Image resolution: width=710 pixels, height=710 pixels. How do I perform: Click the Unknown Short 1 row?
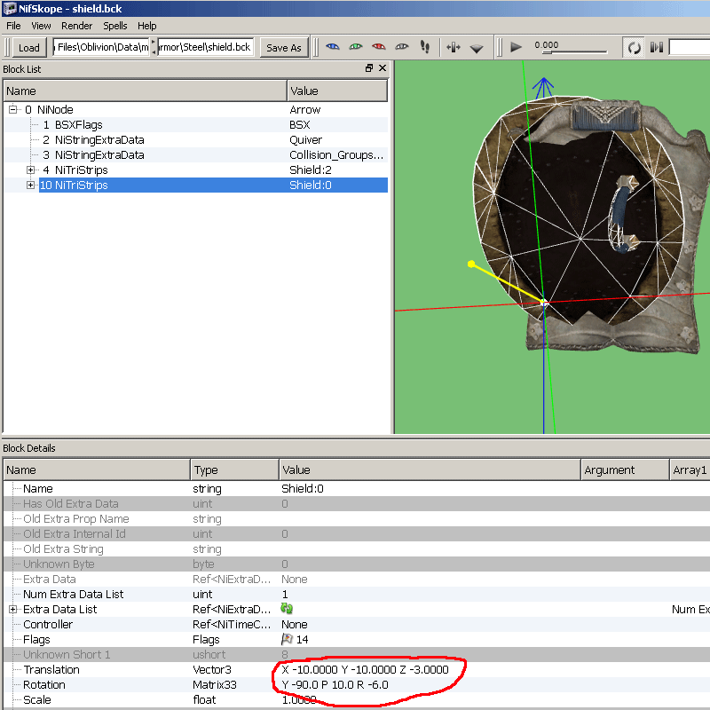(x=357, y=654)
